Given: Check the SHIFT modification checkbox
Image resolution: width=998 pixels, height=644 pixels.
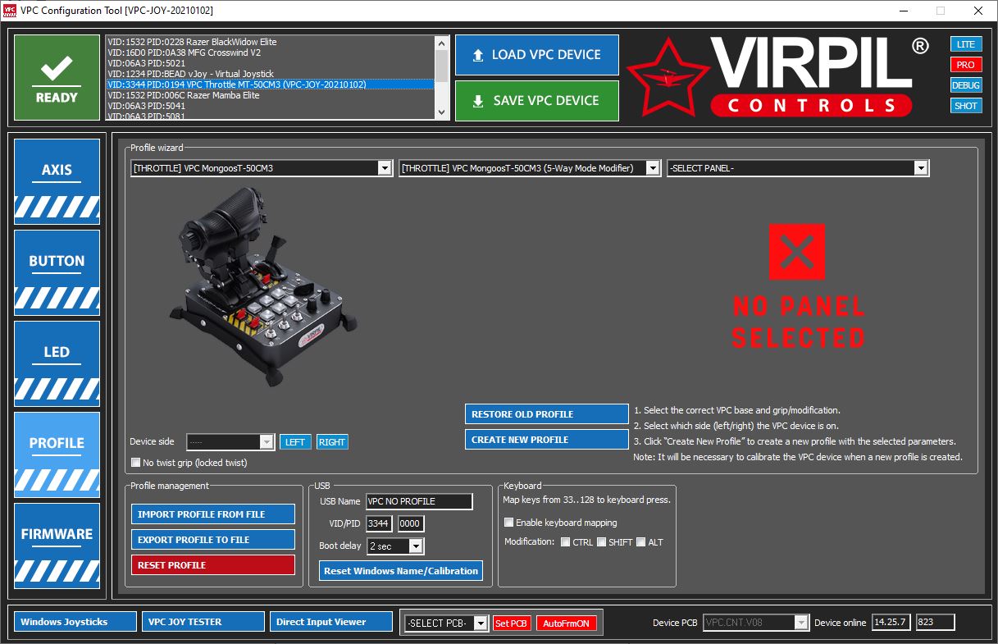Looking at the screenshot, I should point(601,541).
